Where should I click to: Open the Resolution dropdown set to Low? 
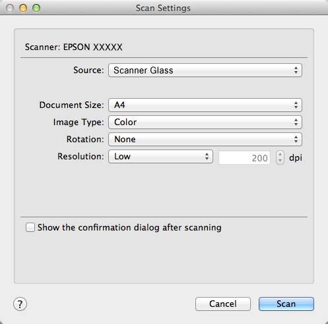160,156
